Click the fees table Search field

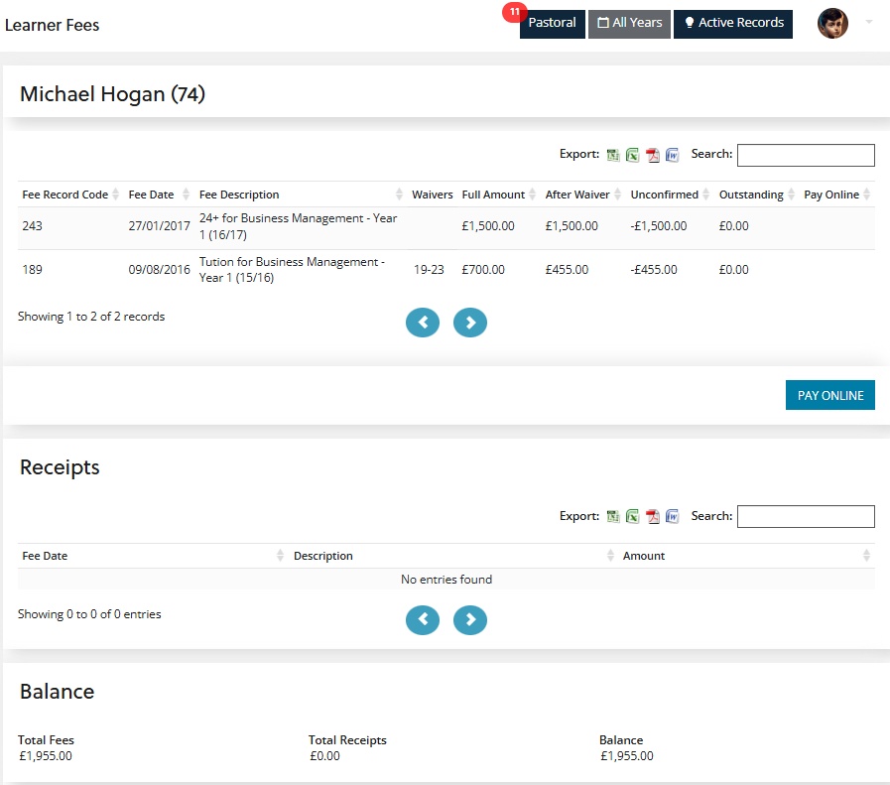[806, 155]
